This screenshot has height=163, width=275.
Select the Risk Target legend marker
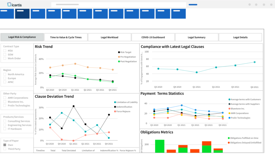pos(118,52)
